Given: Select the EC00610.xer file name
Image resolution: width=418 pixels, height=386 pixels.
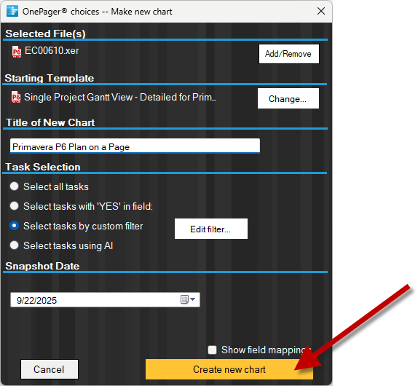Looking at the screenshot, I should point(52,51).
